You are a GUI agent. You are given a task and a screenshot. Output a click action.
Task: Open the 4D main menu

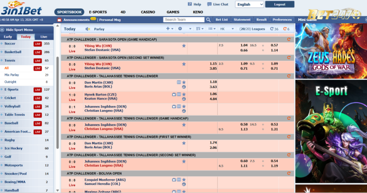(x=123, y=12)
